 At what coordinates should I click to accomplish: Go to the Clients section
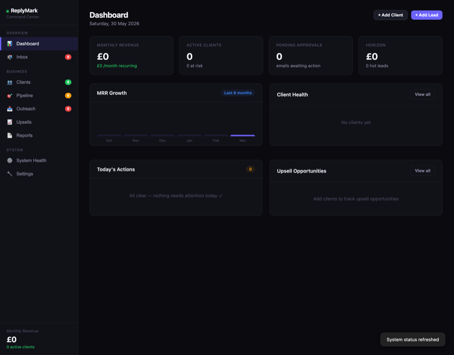(39, 82)
